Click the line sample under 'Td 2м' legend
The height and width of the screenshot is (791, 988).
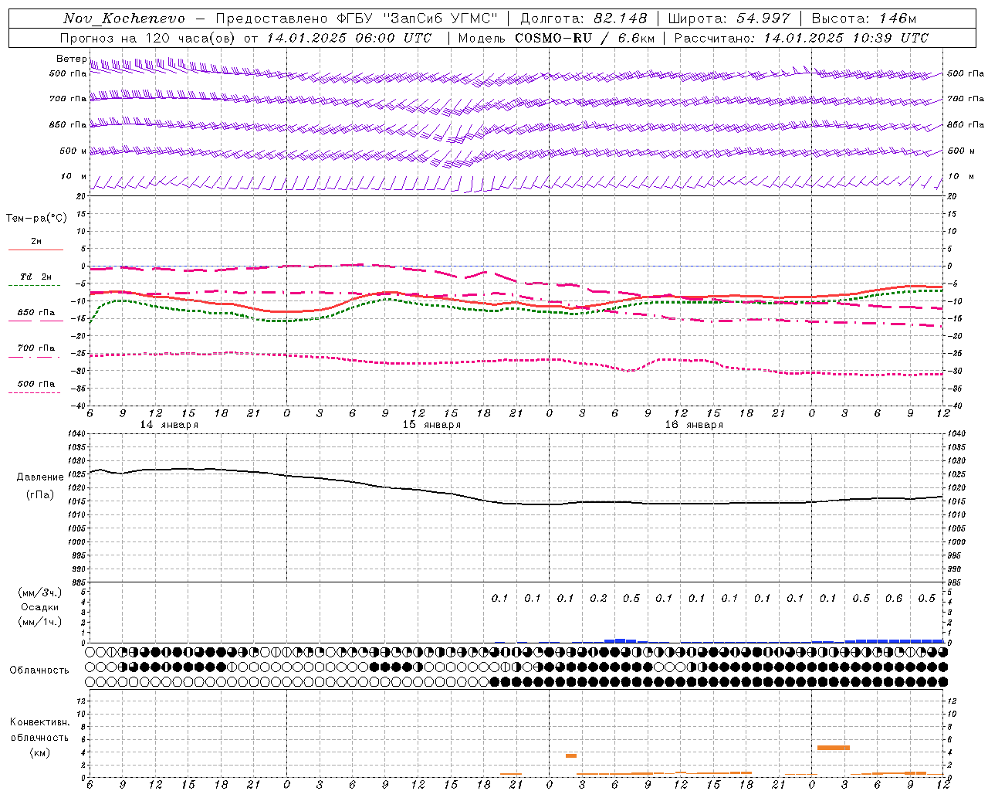(x=35, y=286)
